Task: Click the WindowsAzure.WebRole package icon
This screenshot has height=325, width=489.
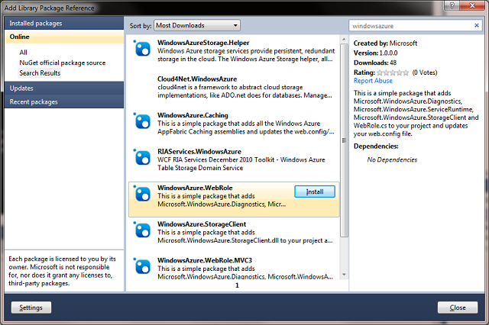Action: click(x=142, y=193)
